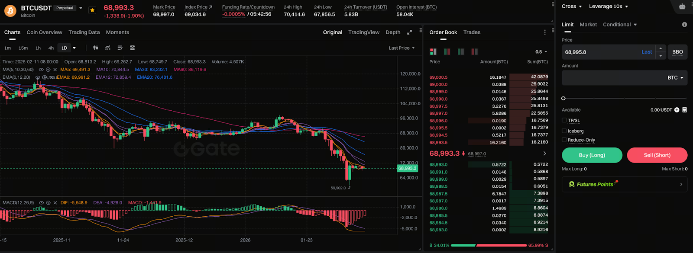693x253 pixels.
Task: Switch to Trading Data tab
Action: coord(84,32)
